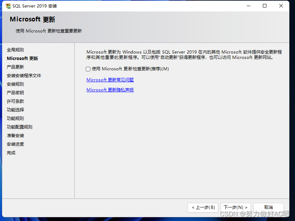Click the SQL Server setup title bar icon
The width and height of the screenshot is (295, 221).
click(8, 6)
